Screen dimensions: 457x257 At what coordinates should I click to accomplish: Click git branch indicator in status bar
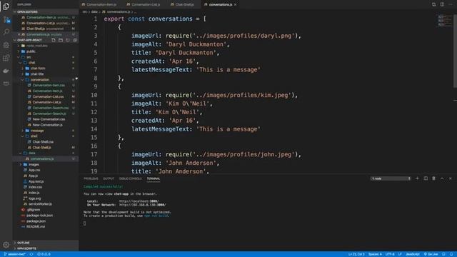tap(15, 254)
